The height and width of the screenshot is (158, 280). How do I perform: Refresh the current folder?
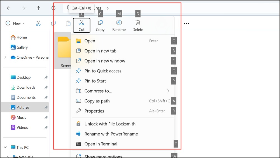coord(53,8)
